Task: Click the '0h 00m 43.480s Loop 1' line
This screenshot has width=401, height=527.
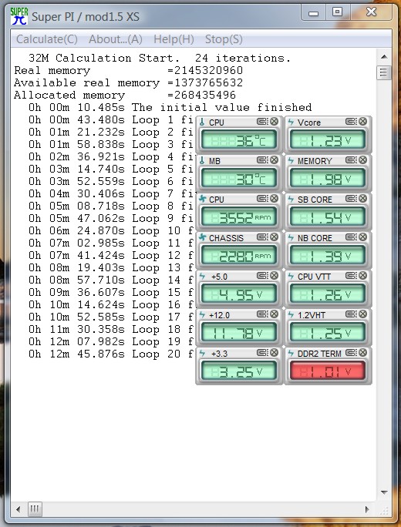Action: (111, 119)
